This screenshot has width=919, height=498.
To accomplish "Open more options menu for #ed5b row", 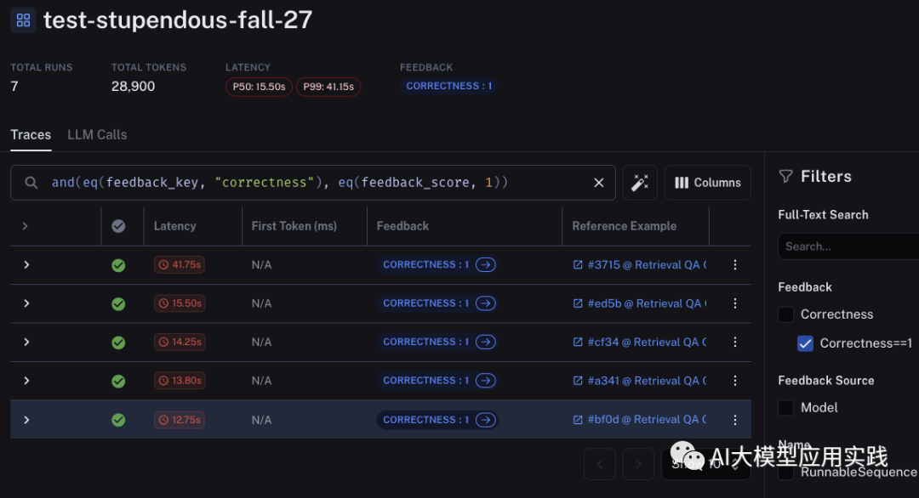I will click(735, 303).
